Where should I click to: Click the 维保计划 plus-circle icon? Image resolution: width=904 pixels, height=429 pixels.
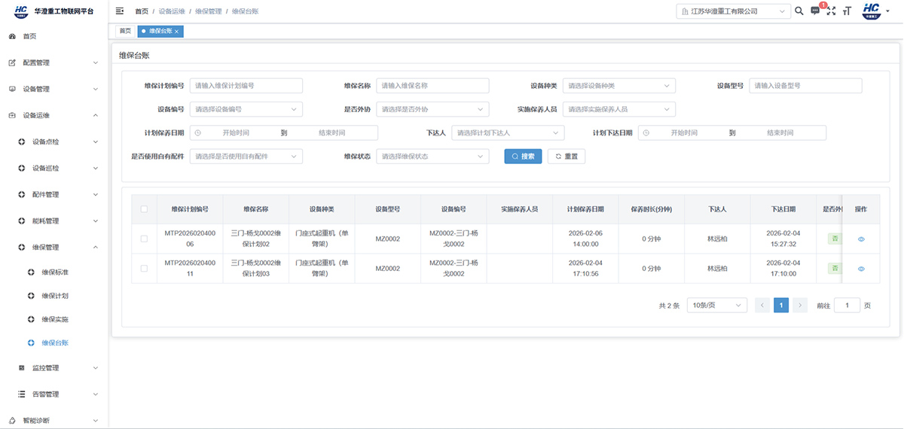coord(31,296)
